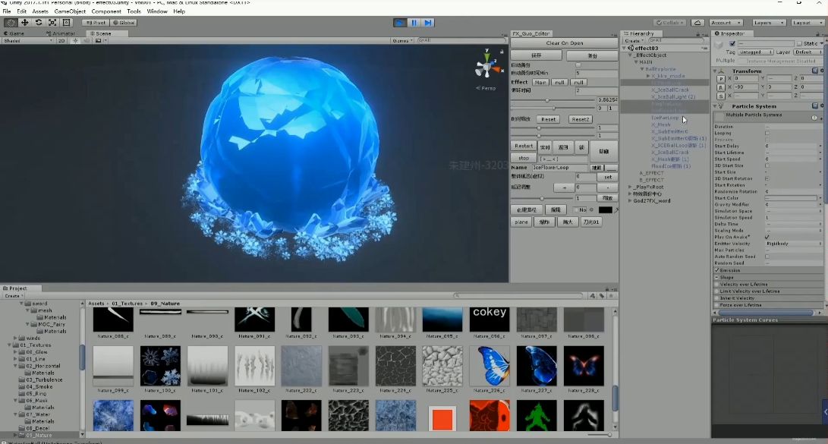This screenshot has width=828, height=444.
Task: Open the Layer dropdown set to Default
Action: pos(809,52)
